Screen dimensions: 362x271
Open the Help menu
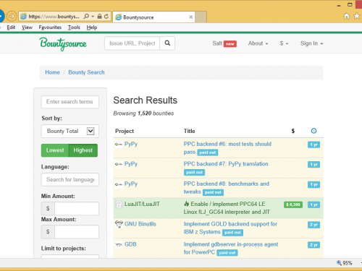click(92, 27)
